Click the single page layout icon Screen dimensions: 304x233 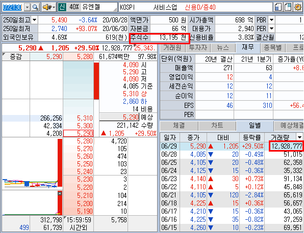click(278, 7)
